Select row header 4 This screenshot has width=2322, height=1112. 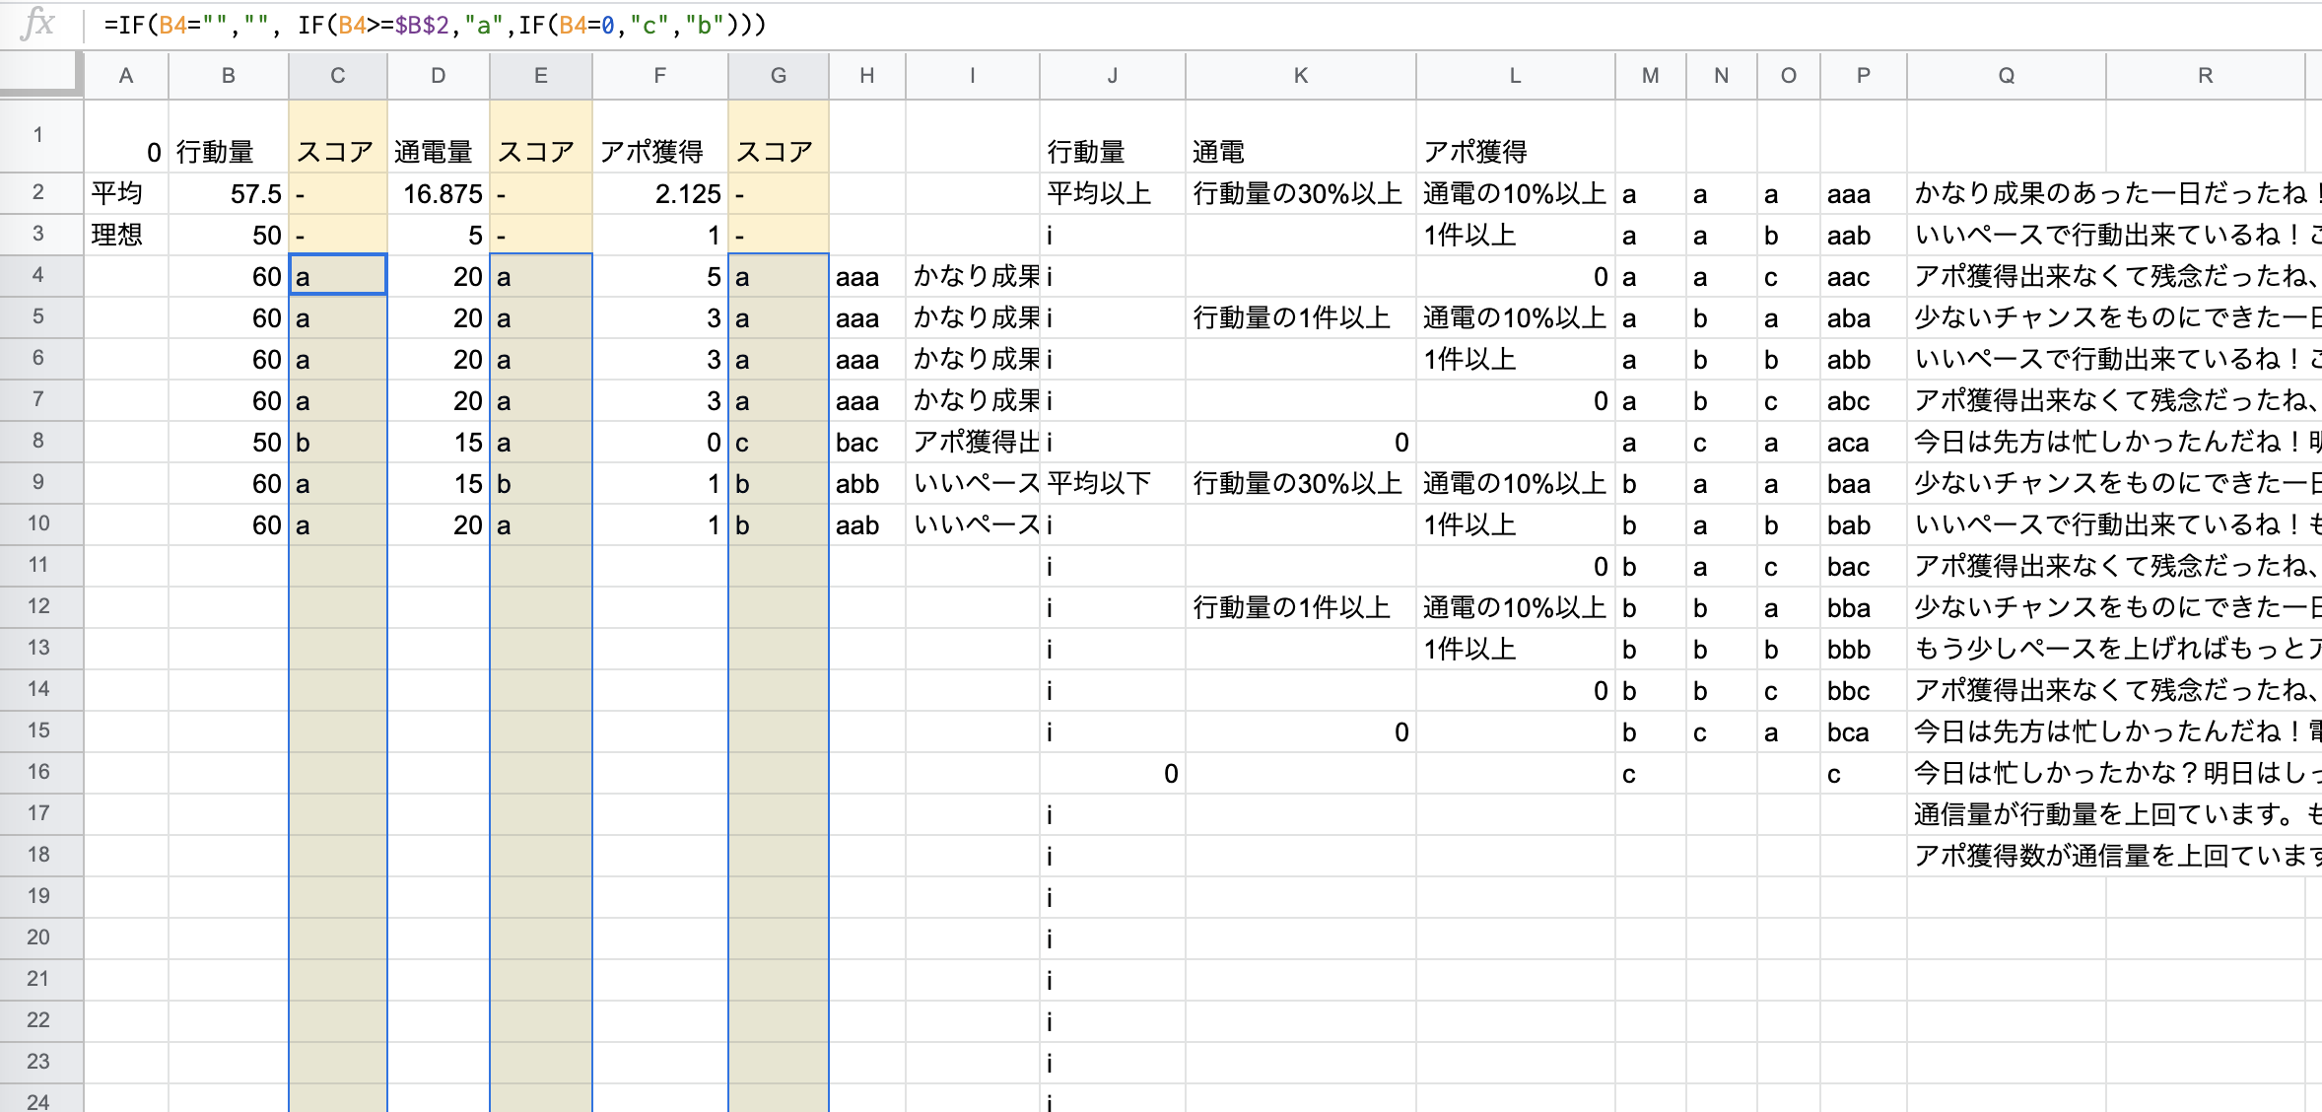tap(39, 276)
